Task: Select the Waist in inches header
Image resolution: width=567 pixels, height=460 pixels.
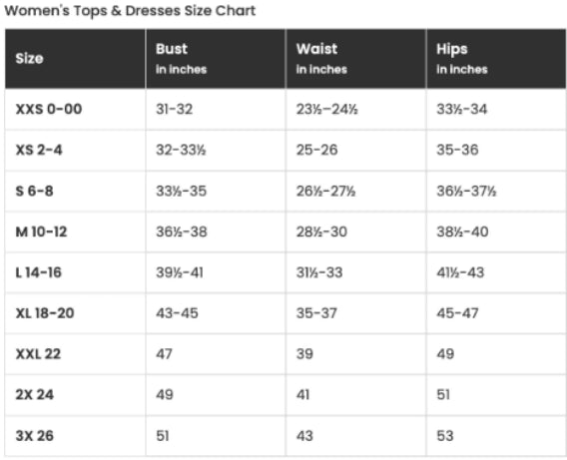Action: [321, 59]
